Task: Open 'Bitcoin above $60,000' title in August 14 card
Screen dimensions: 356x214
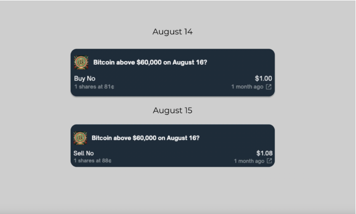Action: pyautogui.click(x=150, y=62)
